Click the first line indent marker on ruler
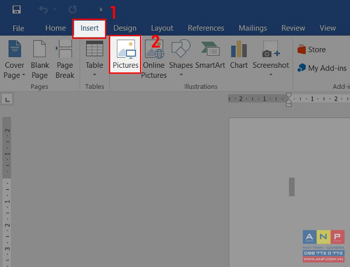This screenshot has height=267, width=350. click(289, 96)
